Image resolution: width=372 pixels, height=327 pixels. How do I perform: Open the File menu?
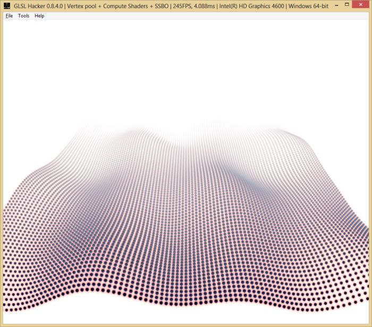[9, 16]
